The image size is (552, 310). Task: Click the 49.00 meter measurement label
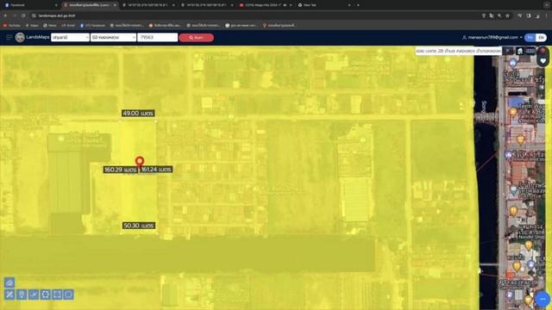138,113
